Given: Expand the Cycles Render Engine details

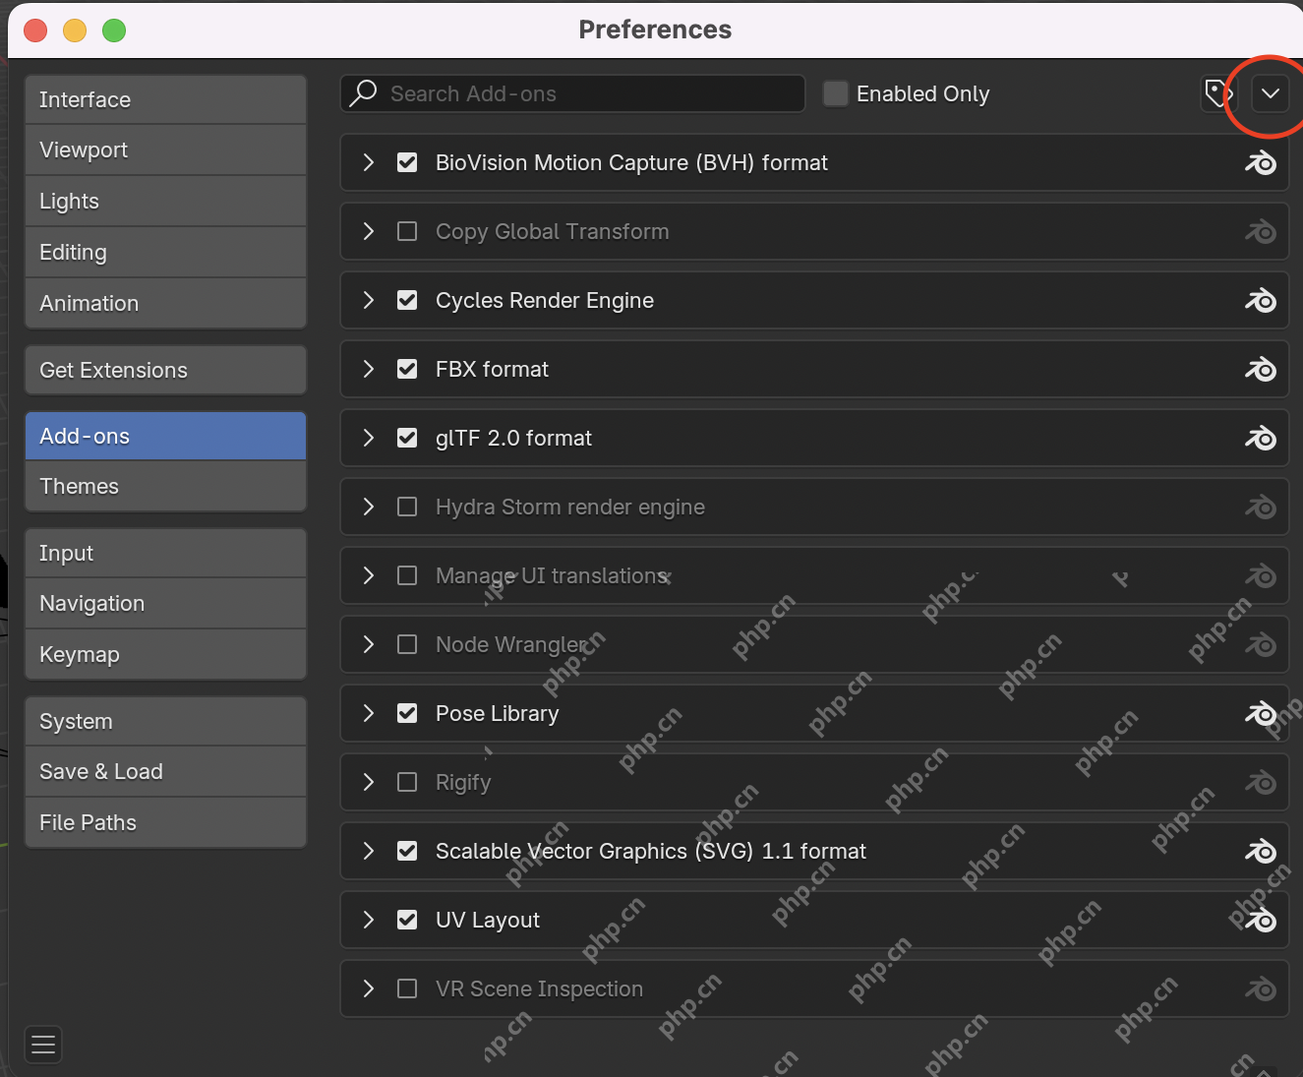Looking at the screenshot, I should pos(369,300).
